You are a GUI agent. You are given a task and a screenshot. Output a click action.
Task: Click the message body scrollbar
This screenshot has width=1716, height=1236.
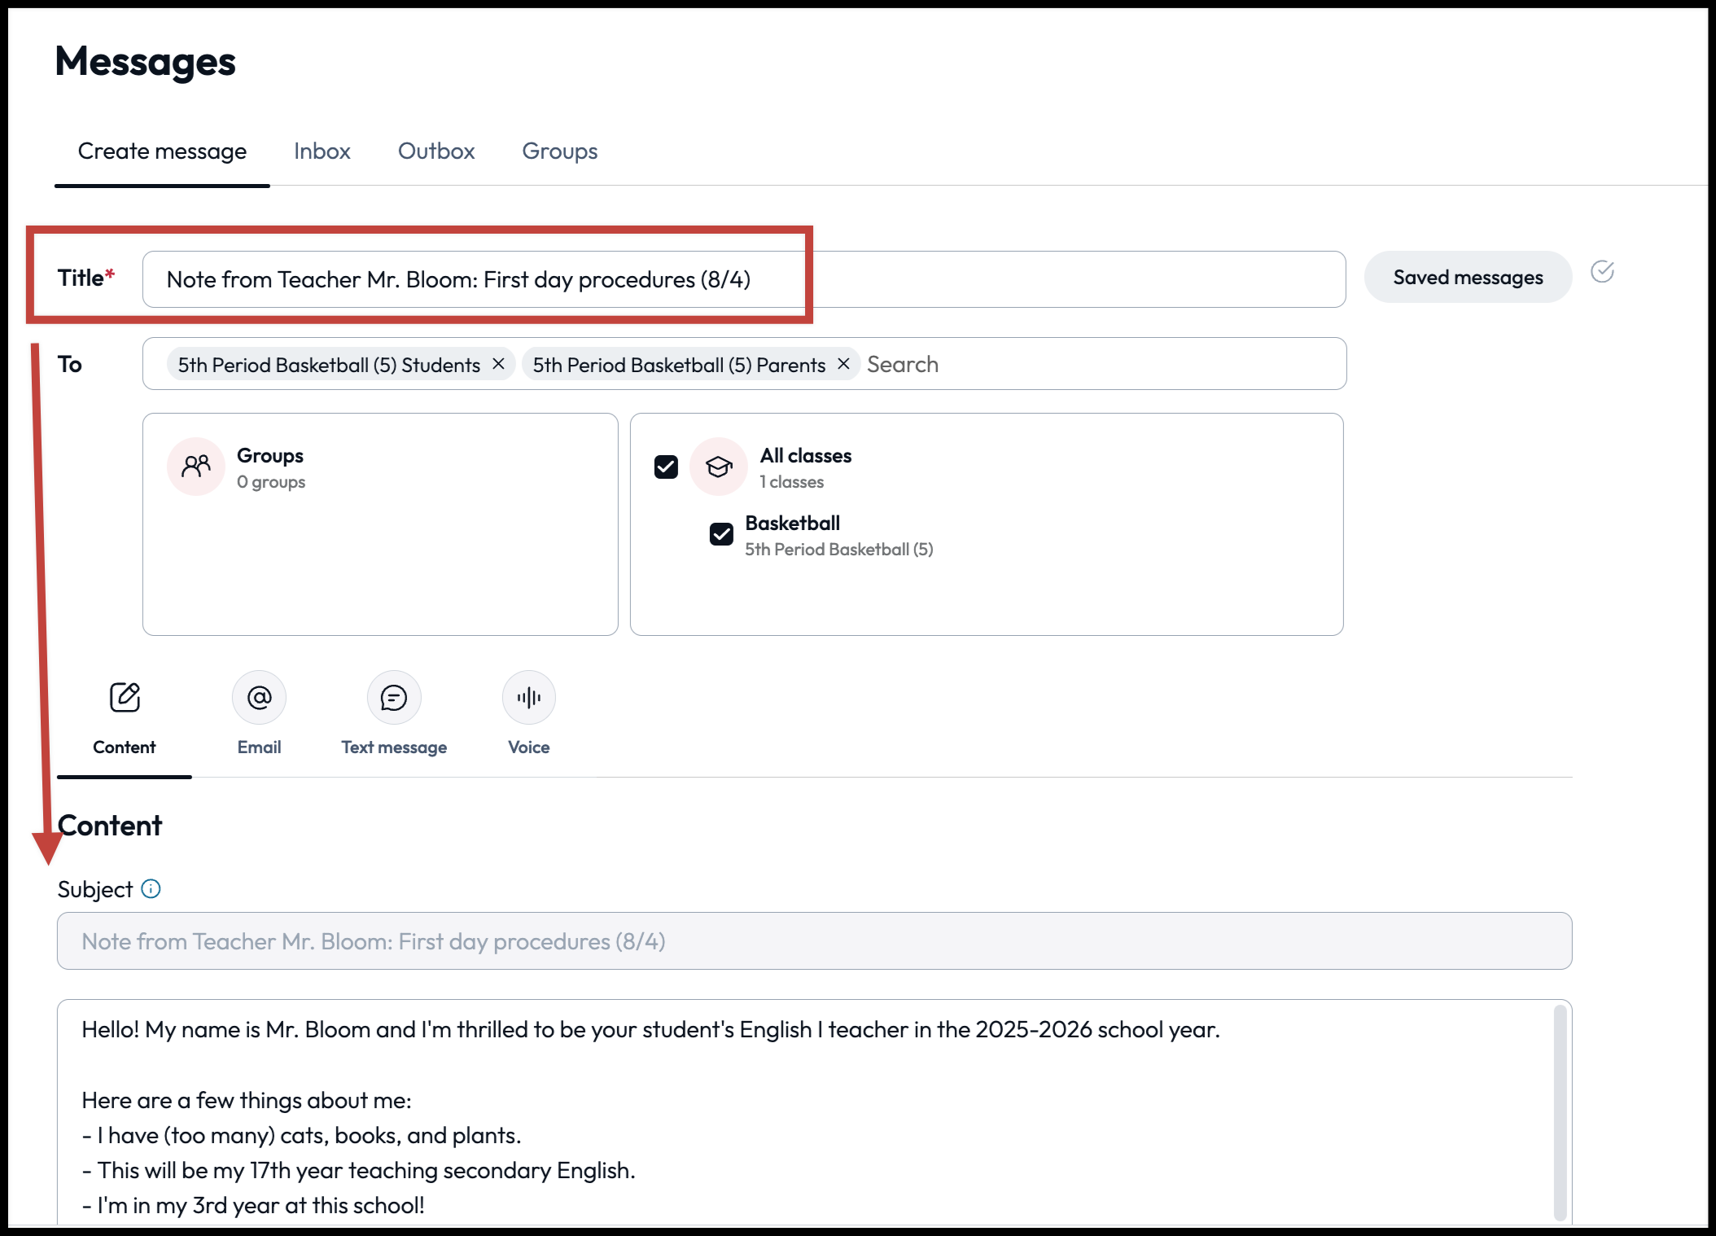click(1560, 1111)
